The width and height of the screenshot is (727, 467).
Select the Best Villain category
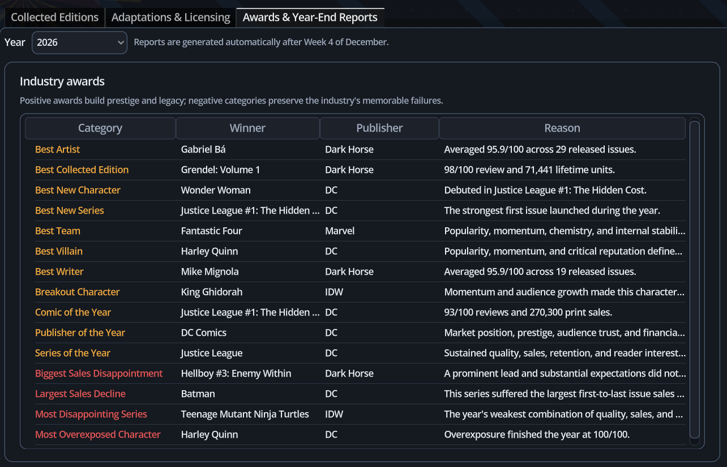point(59,252)
